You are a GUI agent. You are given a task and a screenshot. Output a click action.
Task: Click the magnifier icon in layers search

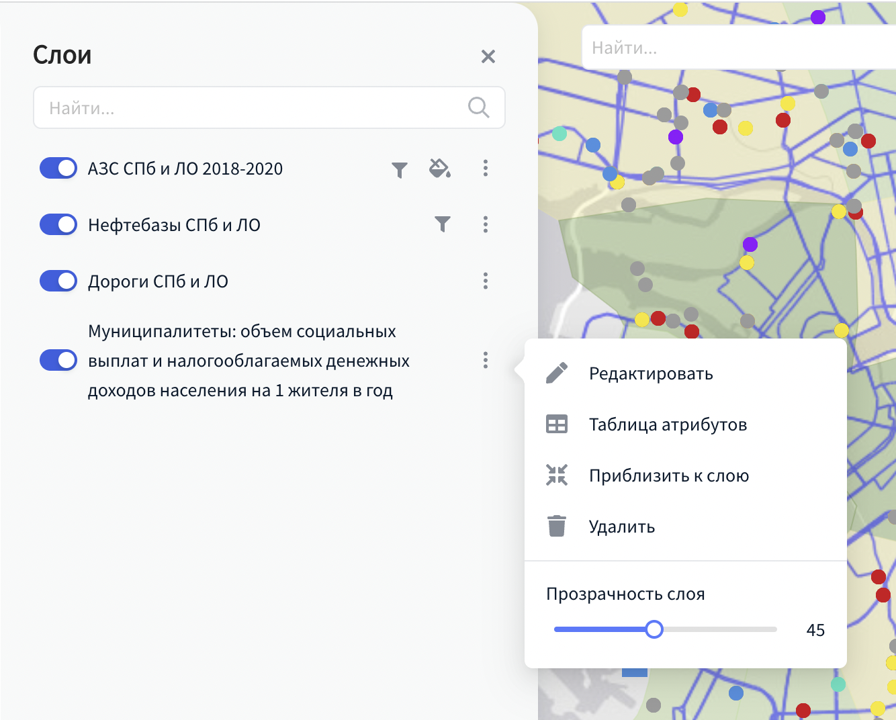[478, 107]
